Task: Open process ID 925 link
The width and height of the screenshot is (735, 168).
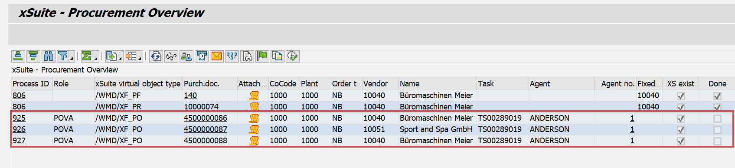Action: (x=19, y=118)
